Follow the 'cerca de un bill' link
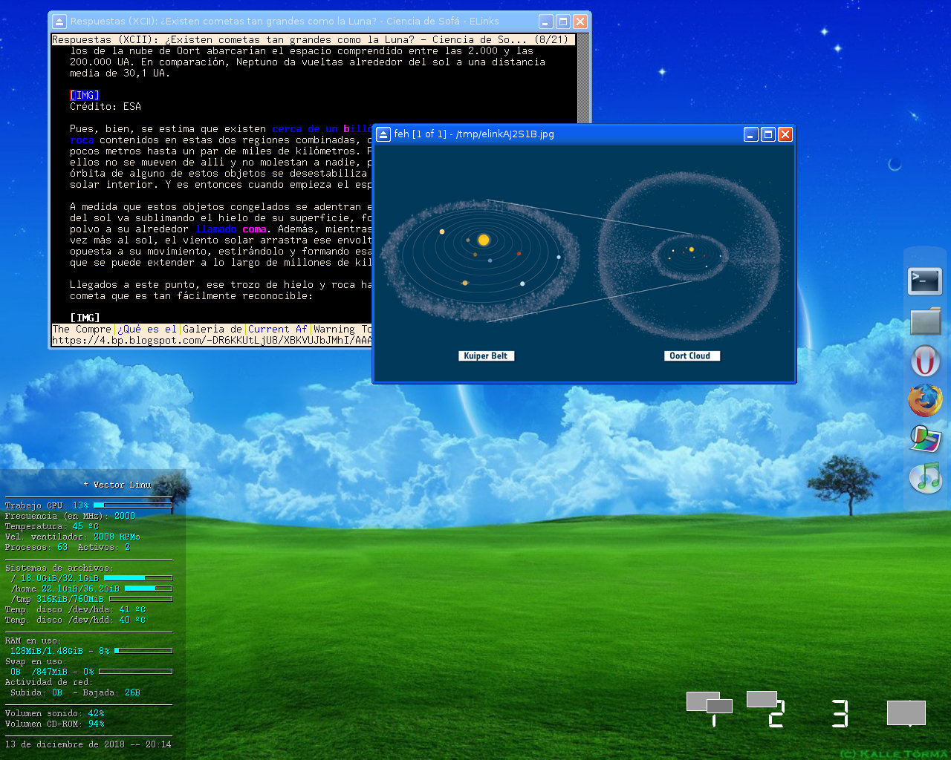Viewport: 951px width, 760px height. click(321, 129)
